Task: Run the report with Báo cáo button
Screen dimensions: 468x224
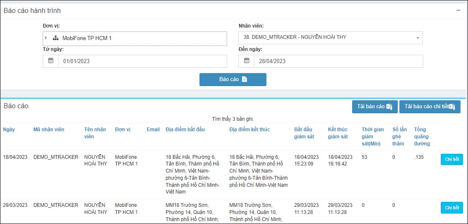Action: tap(233, 80)
